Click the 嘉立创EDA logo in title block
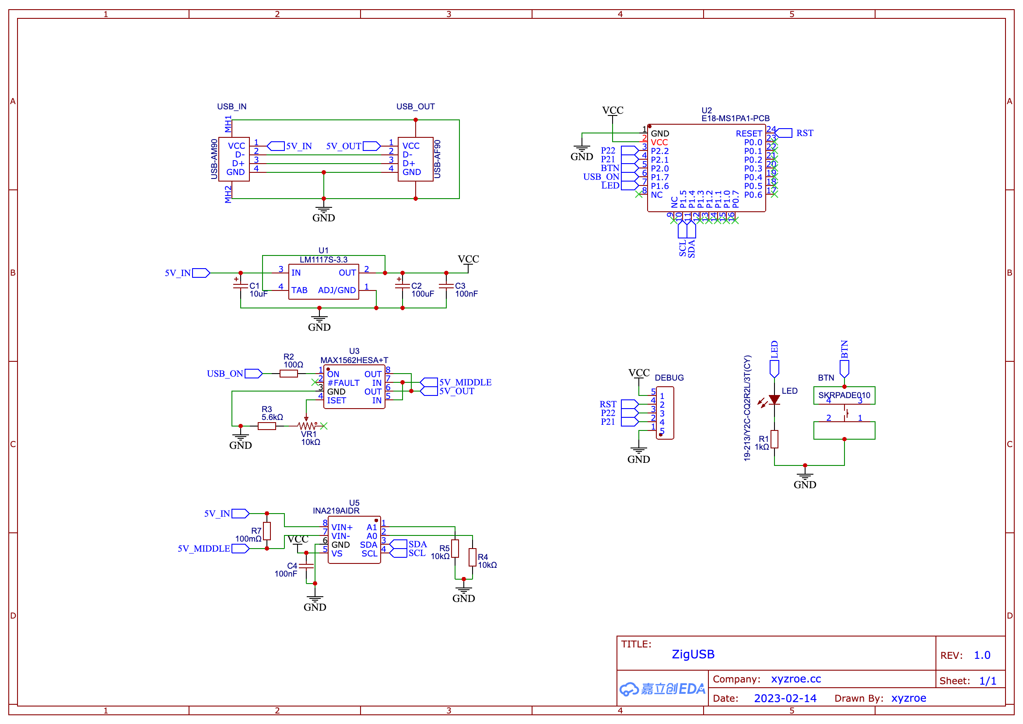The width and height of the screenshot is (1023, 724). [x=662, y=689]
